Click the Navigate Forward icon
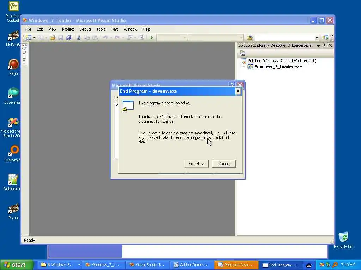This screenshot has height=270, width=361. pos(141,37)
